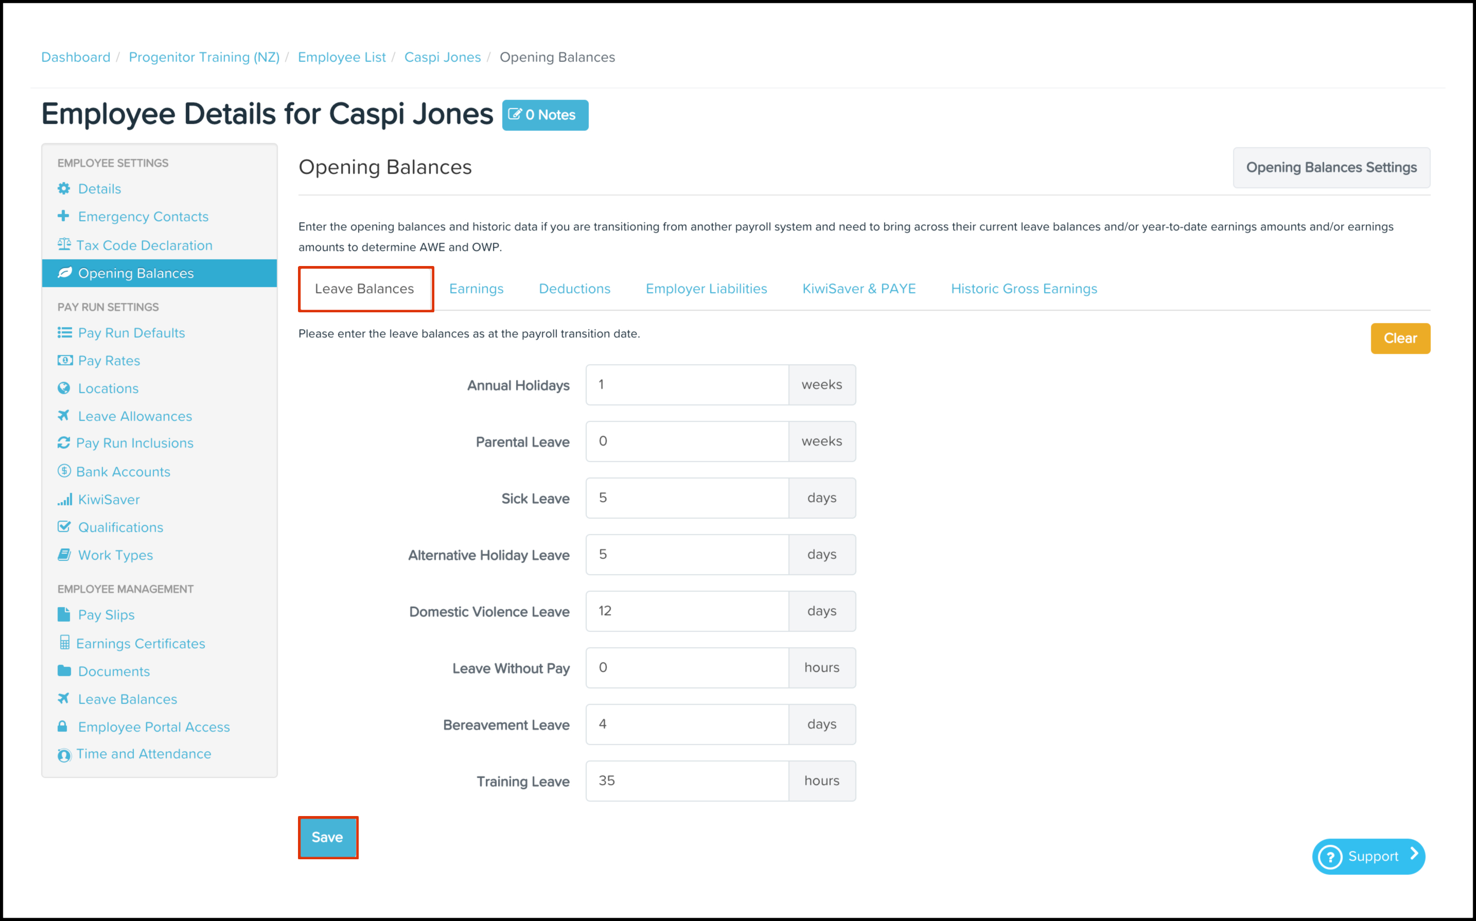Click the scales icon for Tax Code Declaration

[x=64, y=245]
